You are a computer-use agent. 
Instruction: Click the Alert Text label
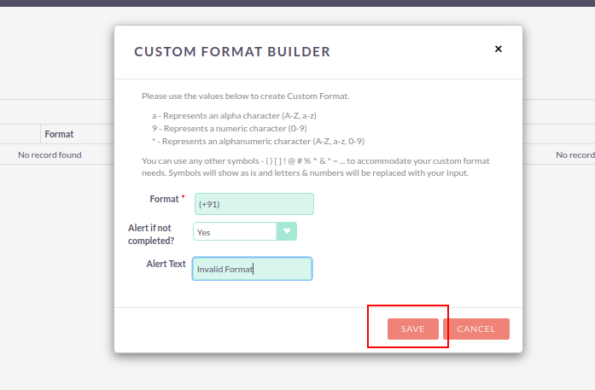pos(166,264)
